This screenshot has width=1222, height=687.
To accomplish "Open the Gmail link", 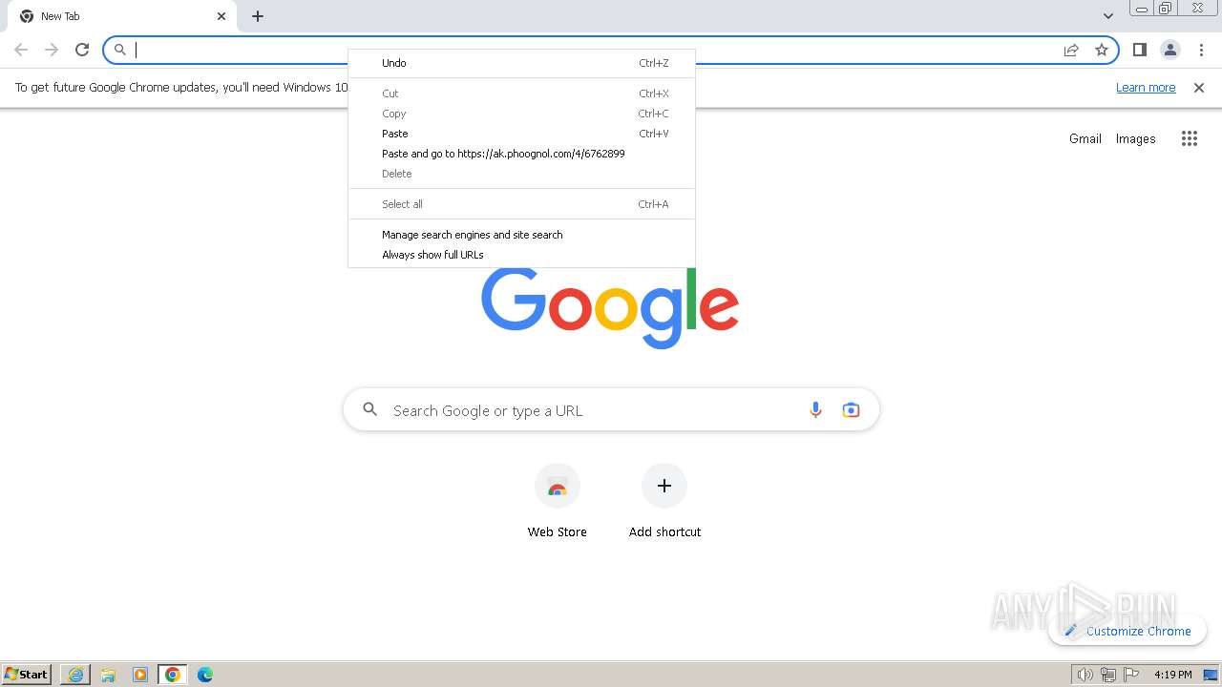I will pyautogui.click(x=1085, y=138).
